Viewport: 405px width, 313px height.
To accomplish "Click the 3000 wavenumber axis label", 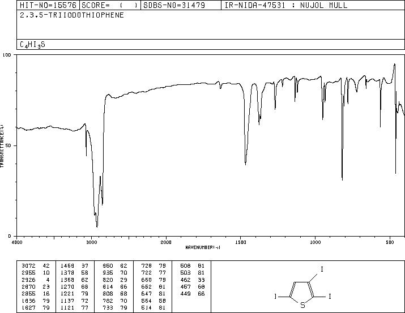I will pyautogui.click(x=91, y=242).
